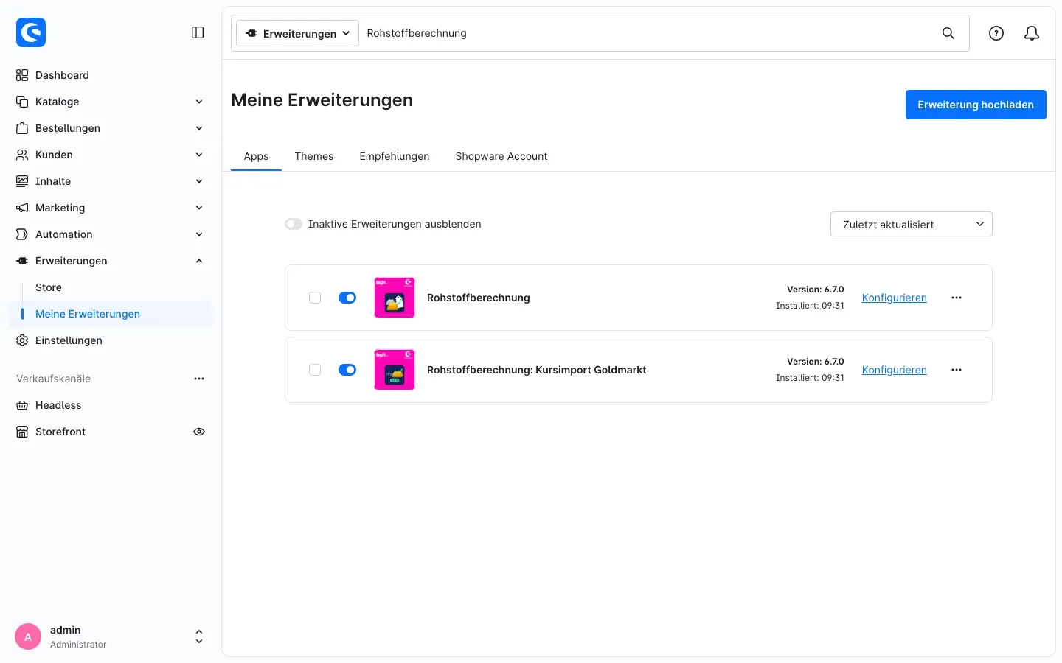Click the admin avatar icon

point(28,636)
